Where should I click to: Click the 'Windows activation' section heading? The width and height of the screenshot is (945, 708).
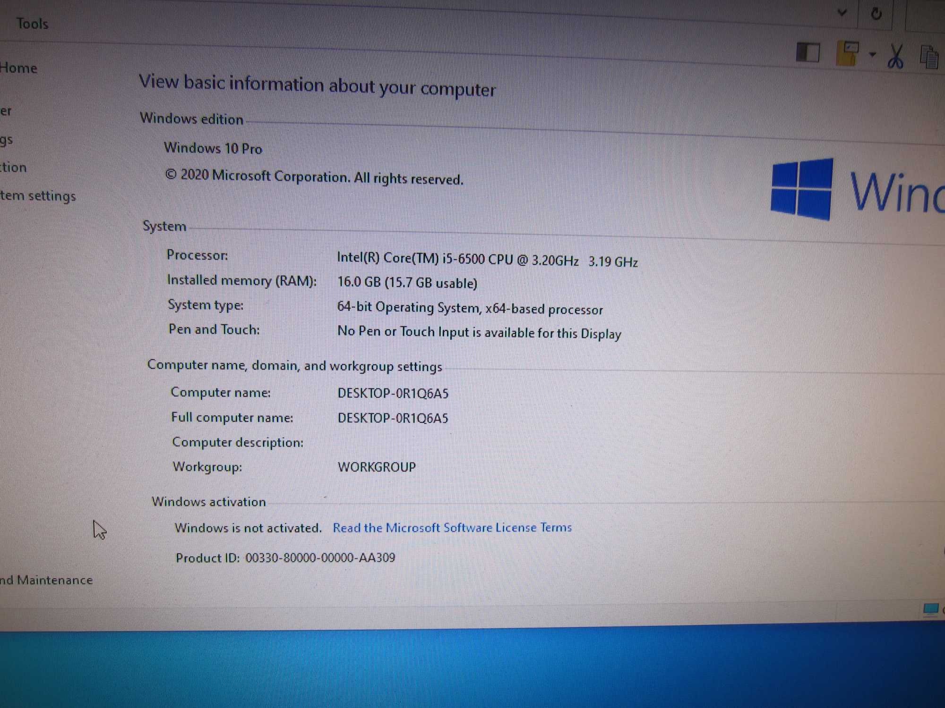pos(208,501)
